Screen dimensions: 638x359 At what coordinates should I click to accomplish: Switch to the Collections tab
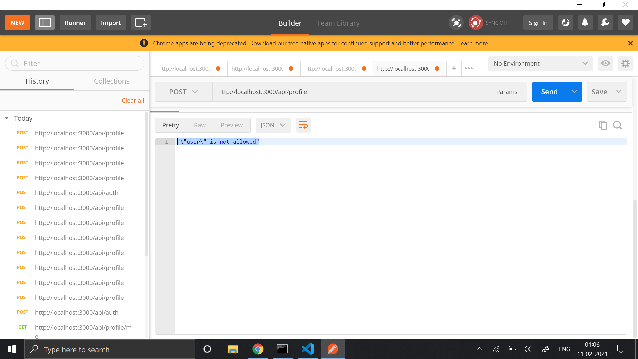(x=112, y=81)
